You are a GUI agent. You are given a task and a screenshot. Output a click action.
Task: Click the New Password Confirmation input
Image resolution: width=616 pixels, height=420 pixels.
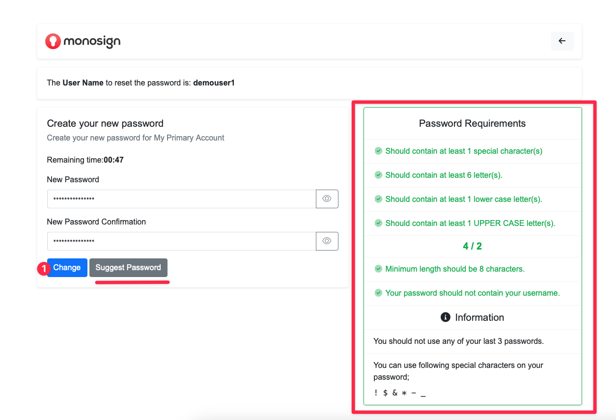coord(181,241)
